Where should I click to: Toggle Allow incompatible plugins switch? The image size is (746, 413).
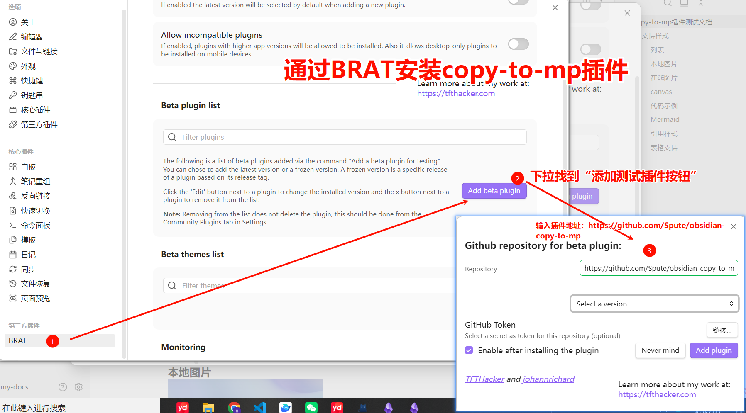(518, 44)
